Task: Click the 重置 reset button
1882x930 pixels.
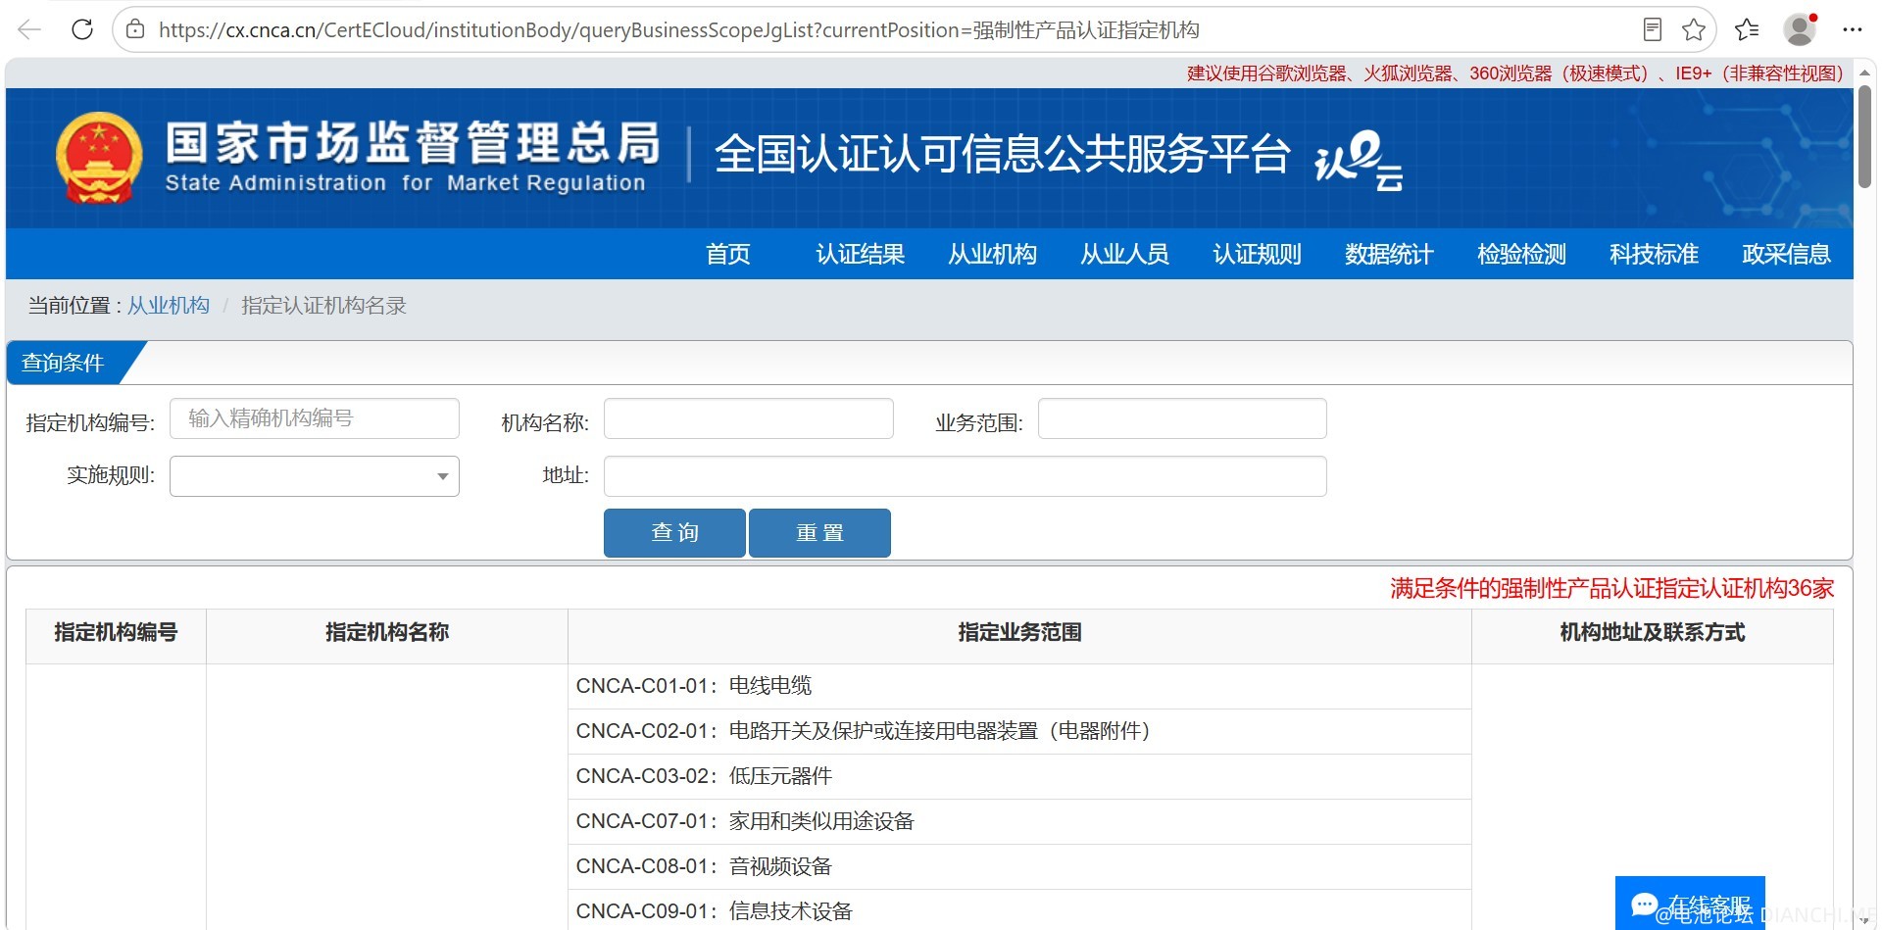Action: pos(819,533)
